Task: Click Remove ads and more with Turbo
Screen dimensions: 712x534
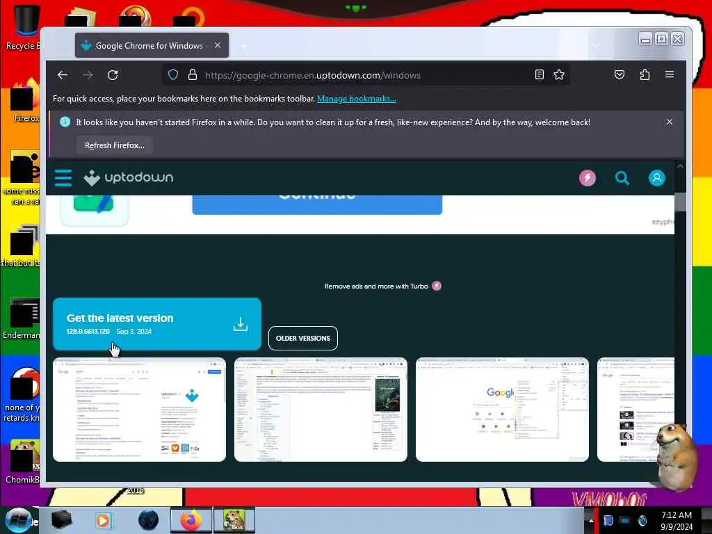Action: (383, 286)
